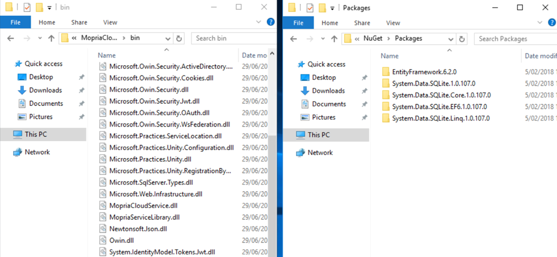Open address bar history dropdown in bin window
Screen dimensions: 557x257
coord(167,38)
